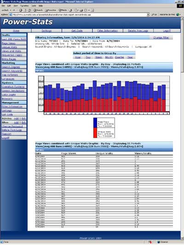Open the Favorites menu in menu bar
This screenshot has height=245, width=184.
click(24, 6)
